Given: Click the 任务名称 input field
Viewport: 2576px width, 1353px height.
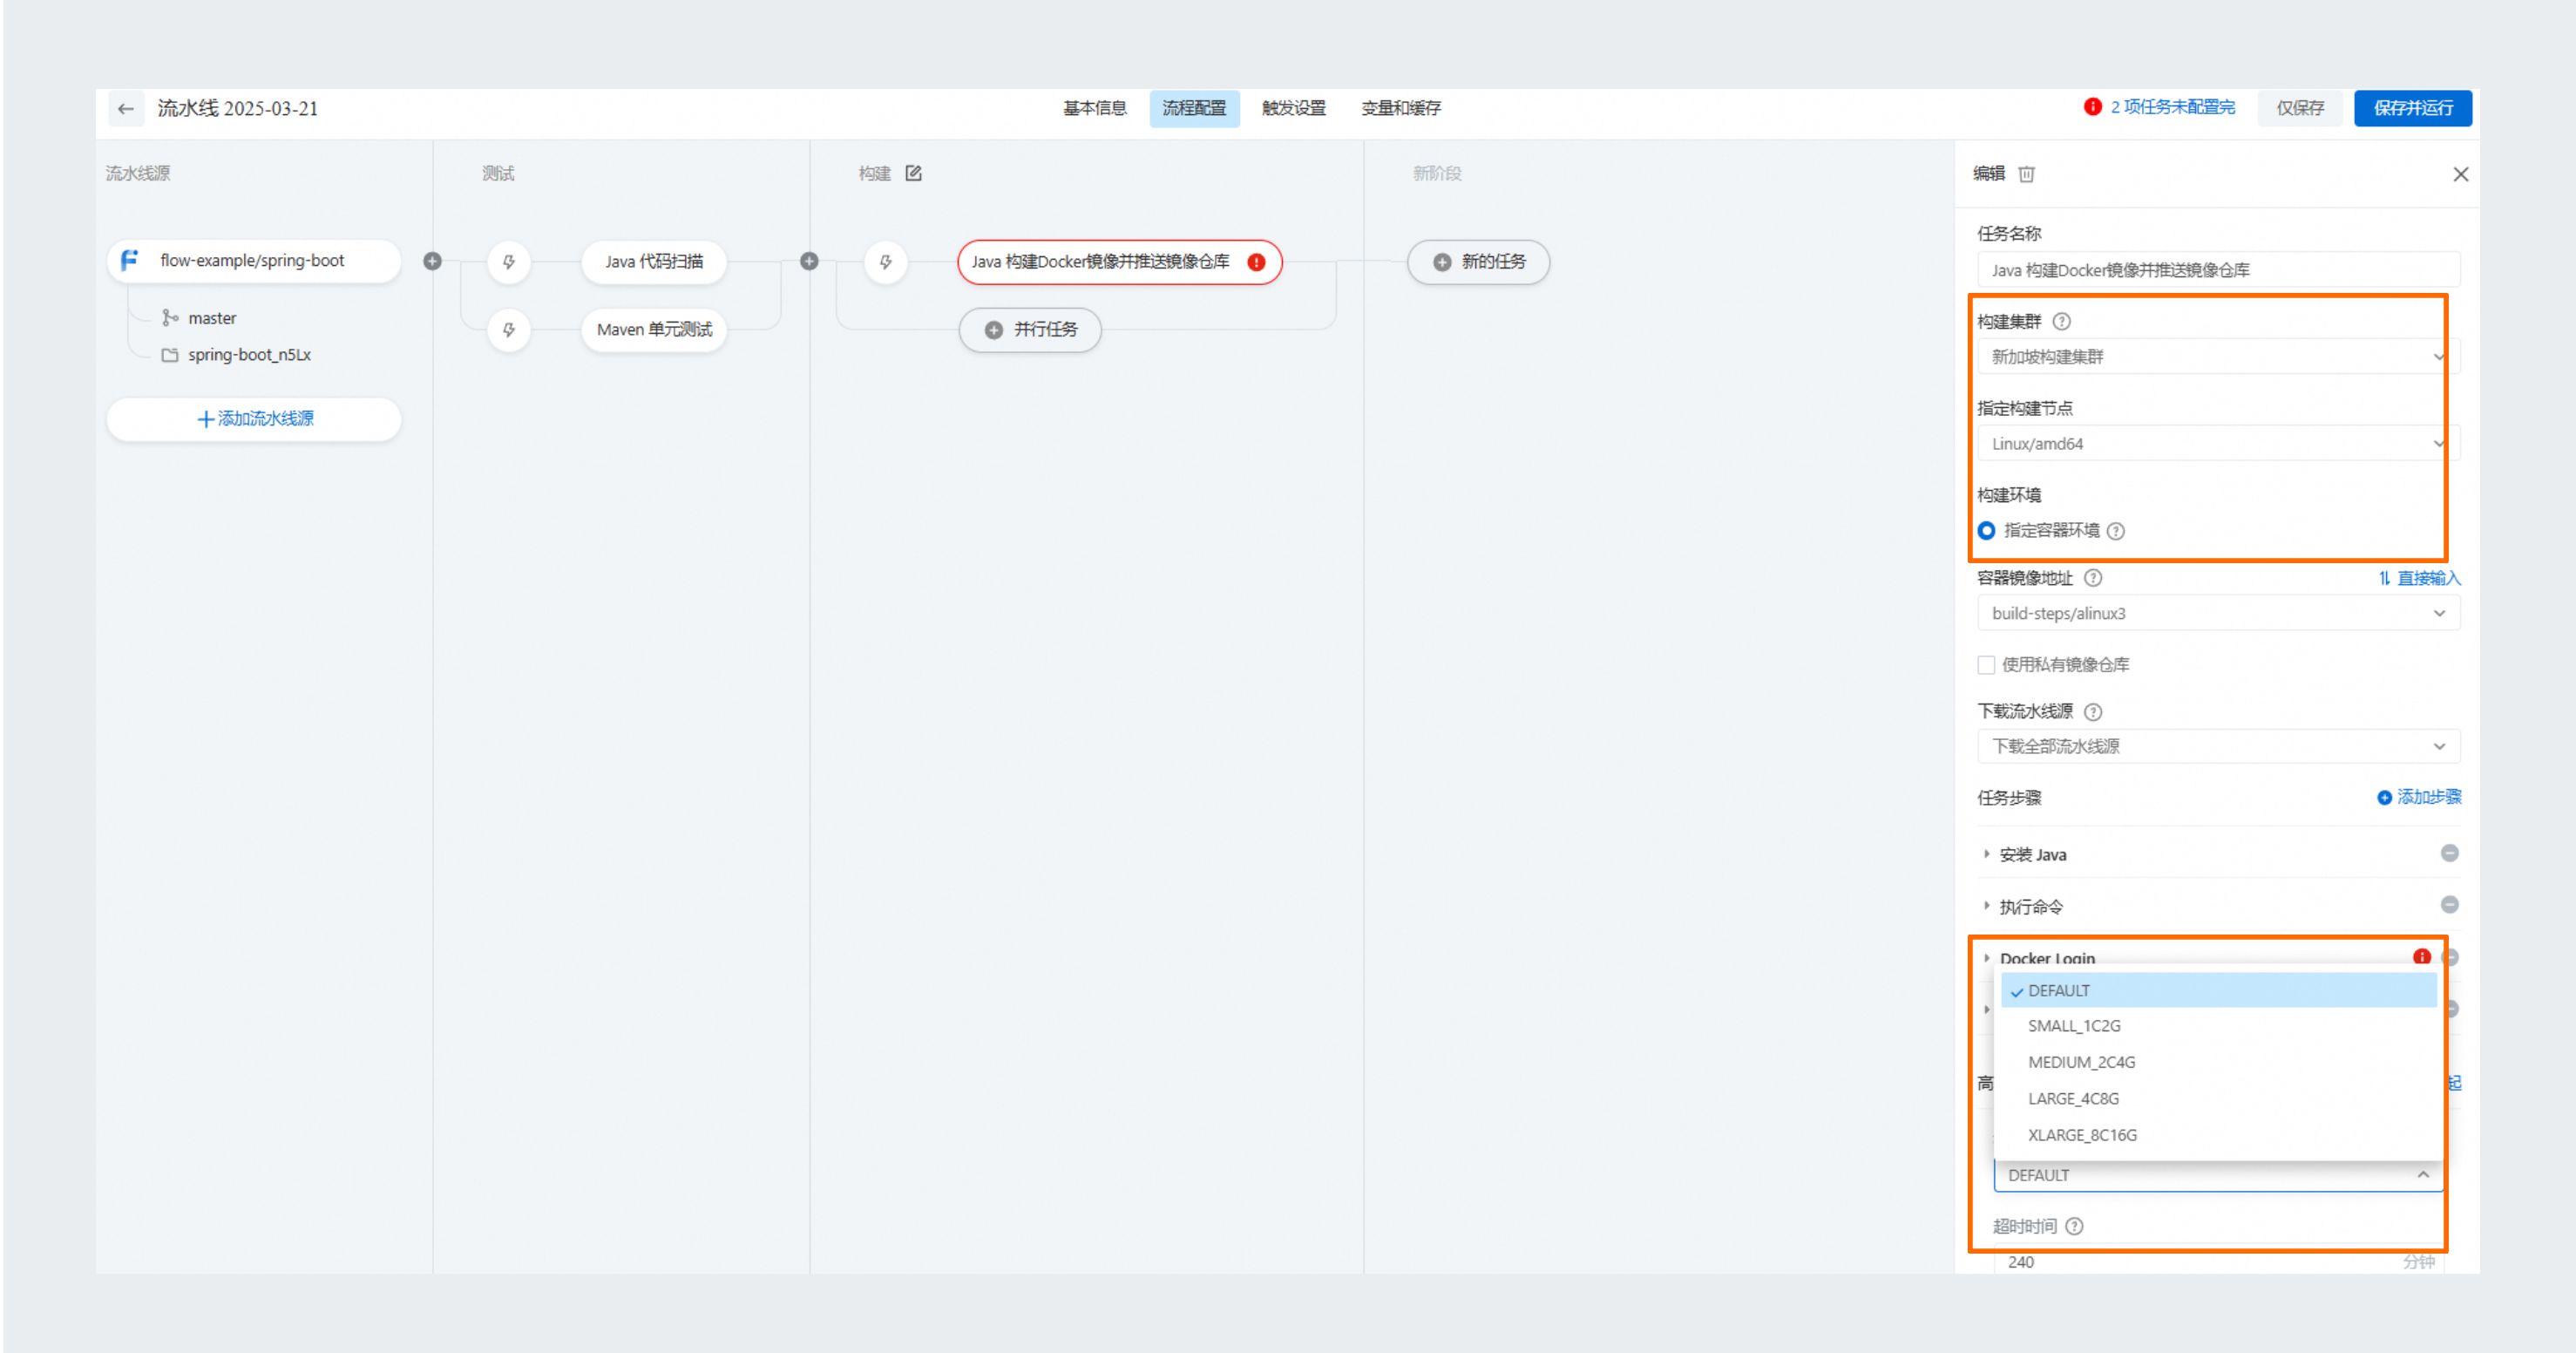Looking at the screenshot, I should coord(2216,270).
